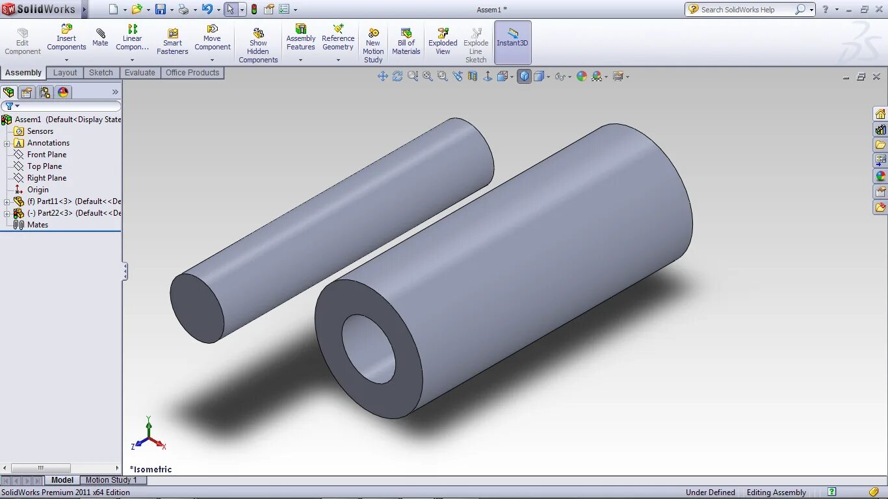Open Design Library in task pane
The image size is (888, 499).
(x=880, y=130)
